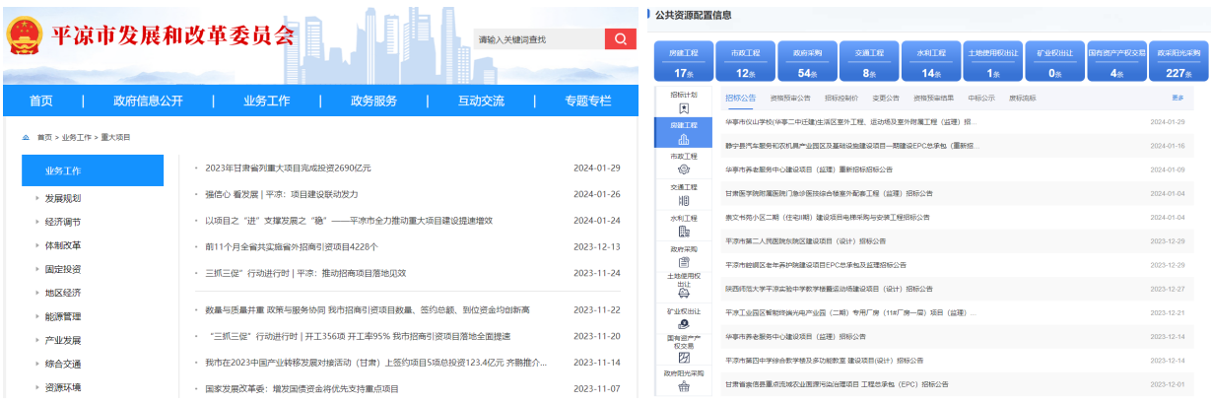The image size is (1211, 403).
Task: Click 公共资源配置信息 section heading
Action: click(x=694, y=15)
